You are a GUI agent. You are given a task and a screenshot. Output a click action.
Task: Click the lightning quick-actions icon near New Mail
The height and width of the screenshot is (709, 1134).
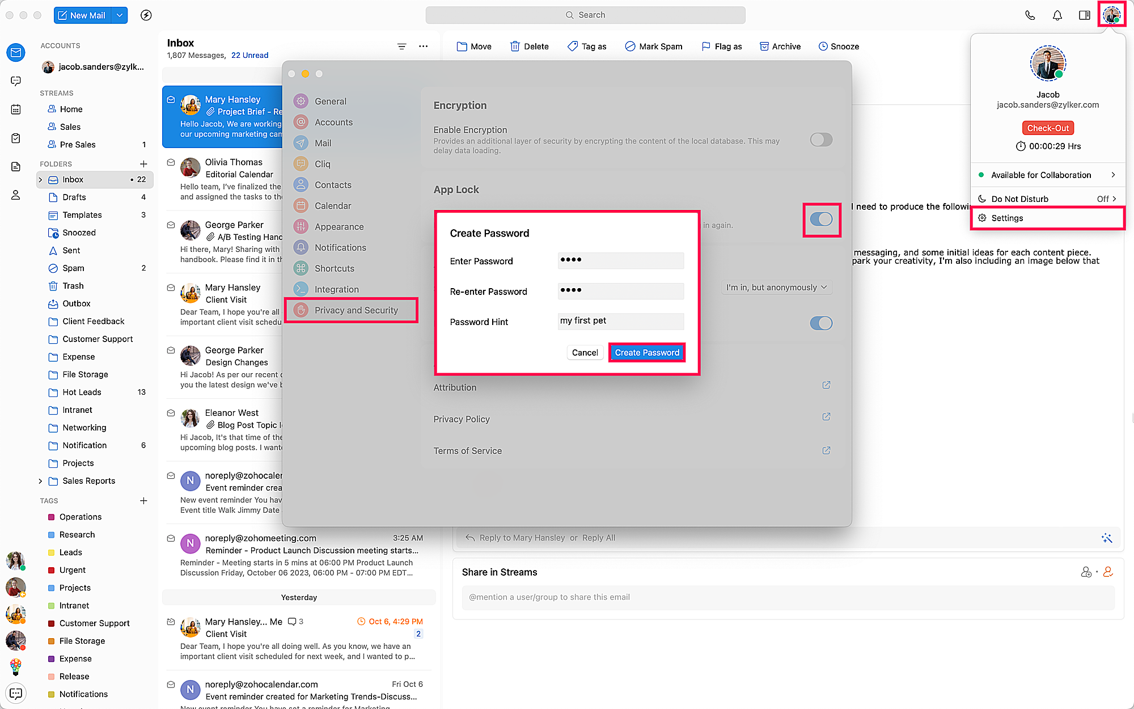146,15
